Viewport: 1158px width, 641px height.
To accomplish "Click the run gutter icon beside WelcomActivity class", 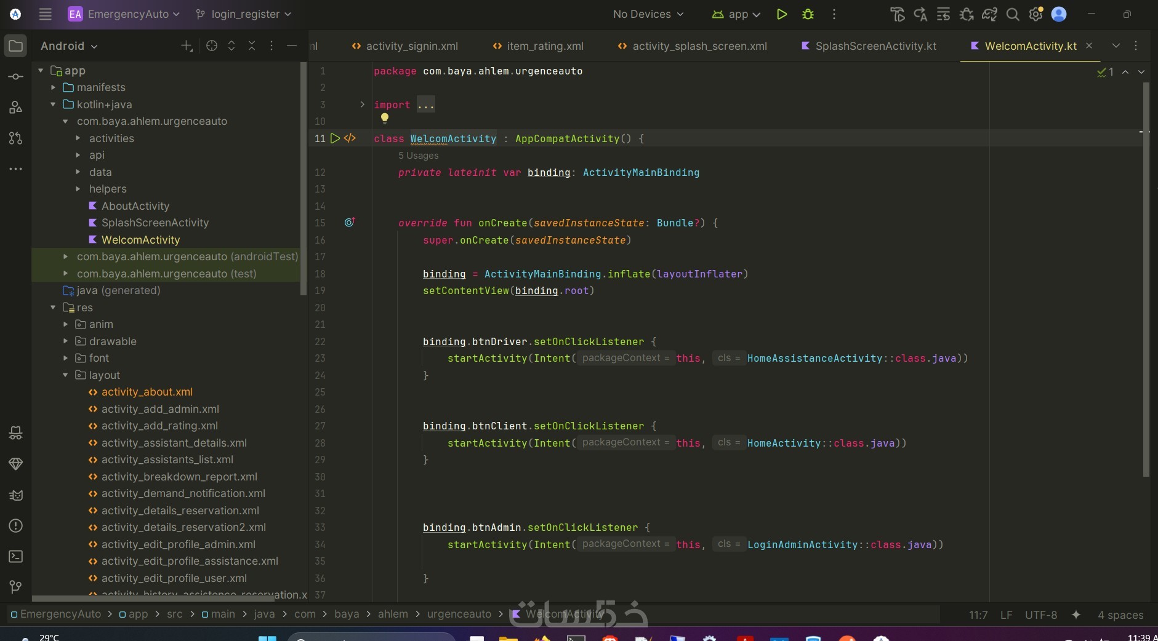I will click(x=335, y=138).
